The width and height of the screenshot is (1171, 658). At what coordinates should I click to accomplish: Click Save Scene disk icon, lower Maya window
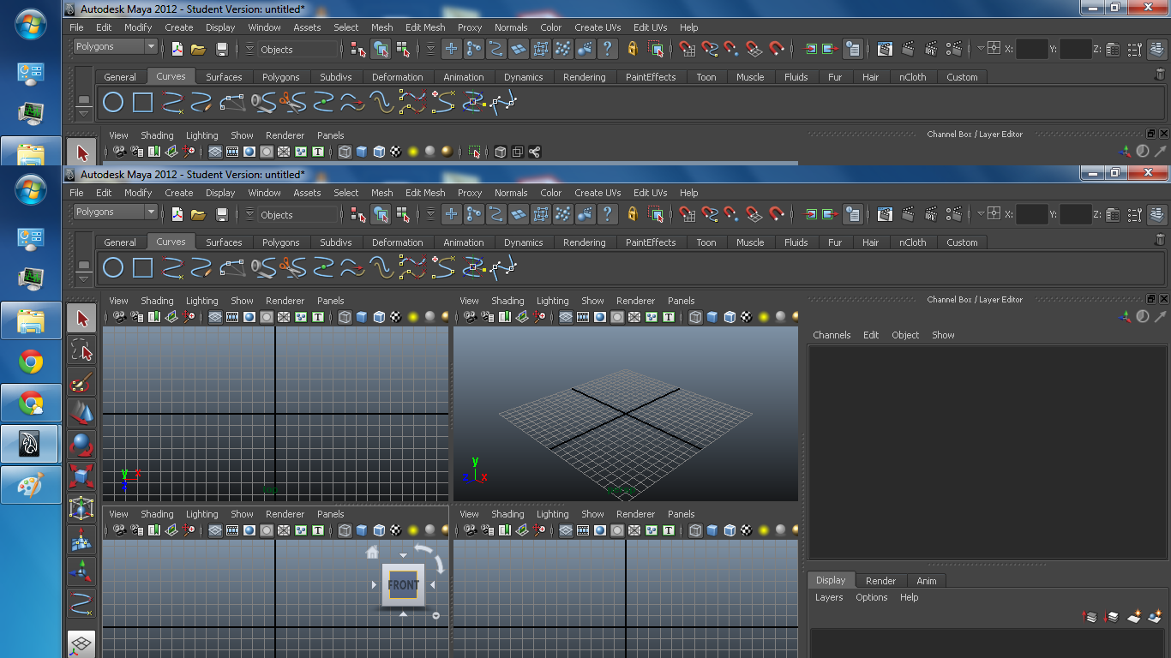[x=221, y=214]
